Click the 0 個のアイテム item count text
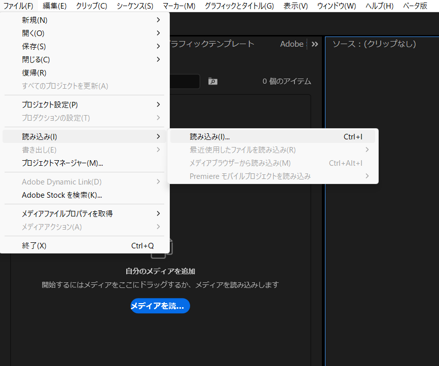This screenshot has height=366, width=439. coord(287,81)
